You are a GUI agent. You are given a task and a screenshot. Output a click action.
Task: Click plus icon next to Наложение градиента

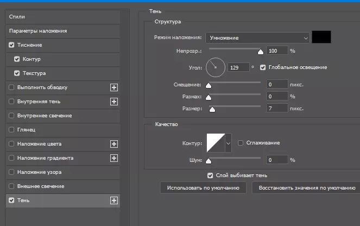(x=114, y=158)
